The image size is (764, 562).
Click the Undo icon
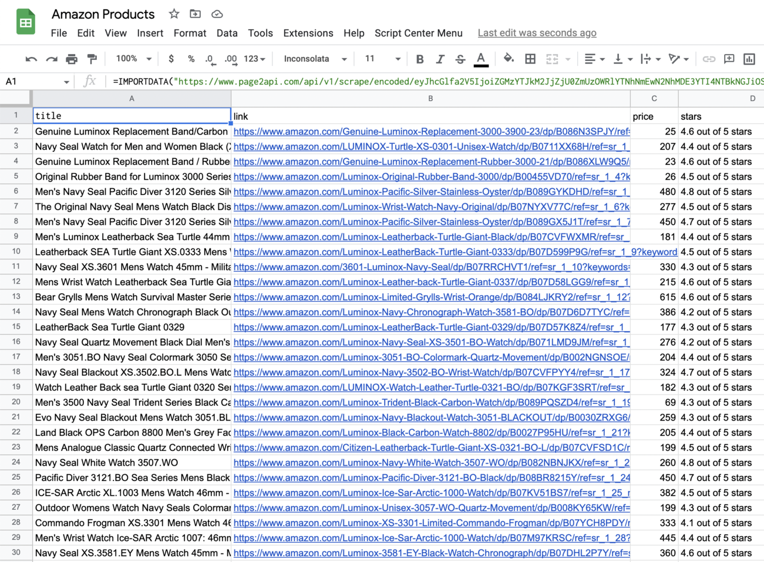coord(31,59)
